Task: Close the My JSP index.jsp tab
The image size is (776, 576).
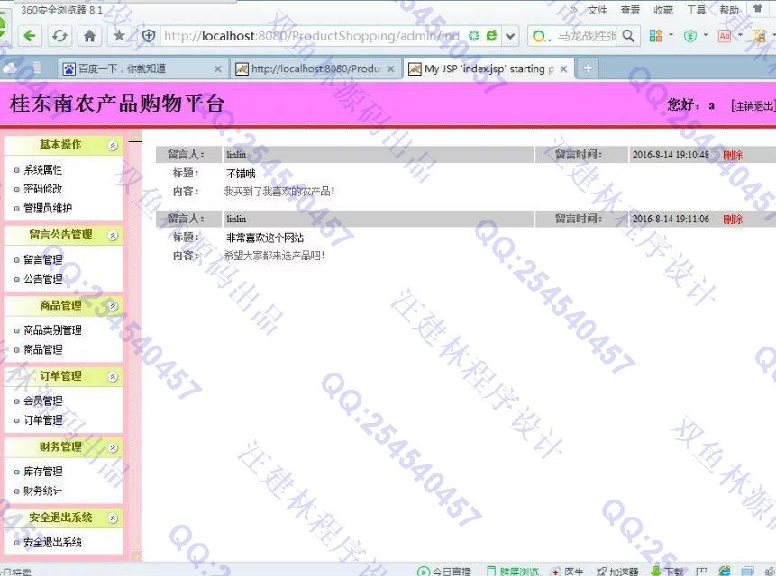Action: click(563, 69)
